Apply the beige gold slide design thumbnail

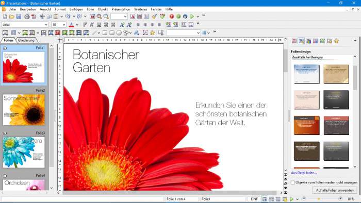[x=336, y=74]
